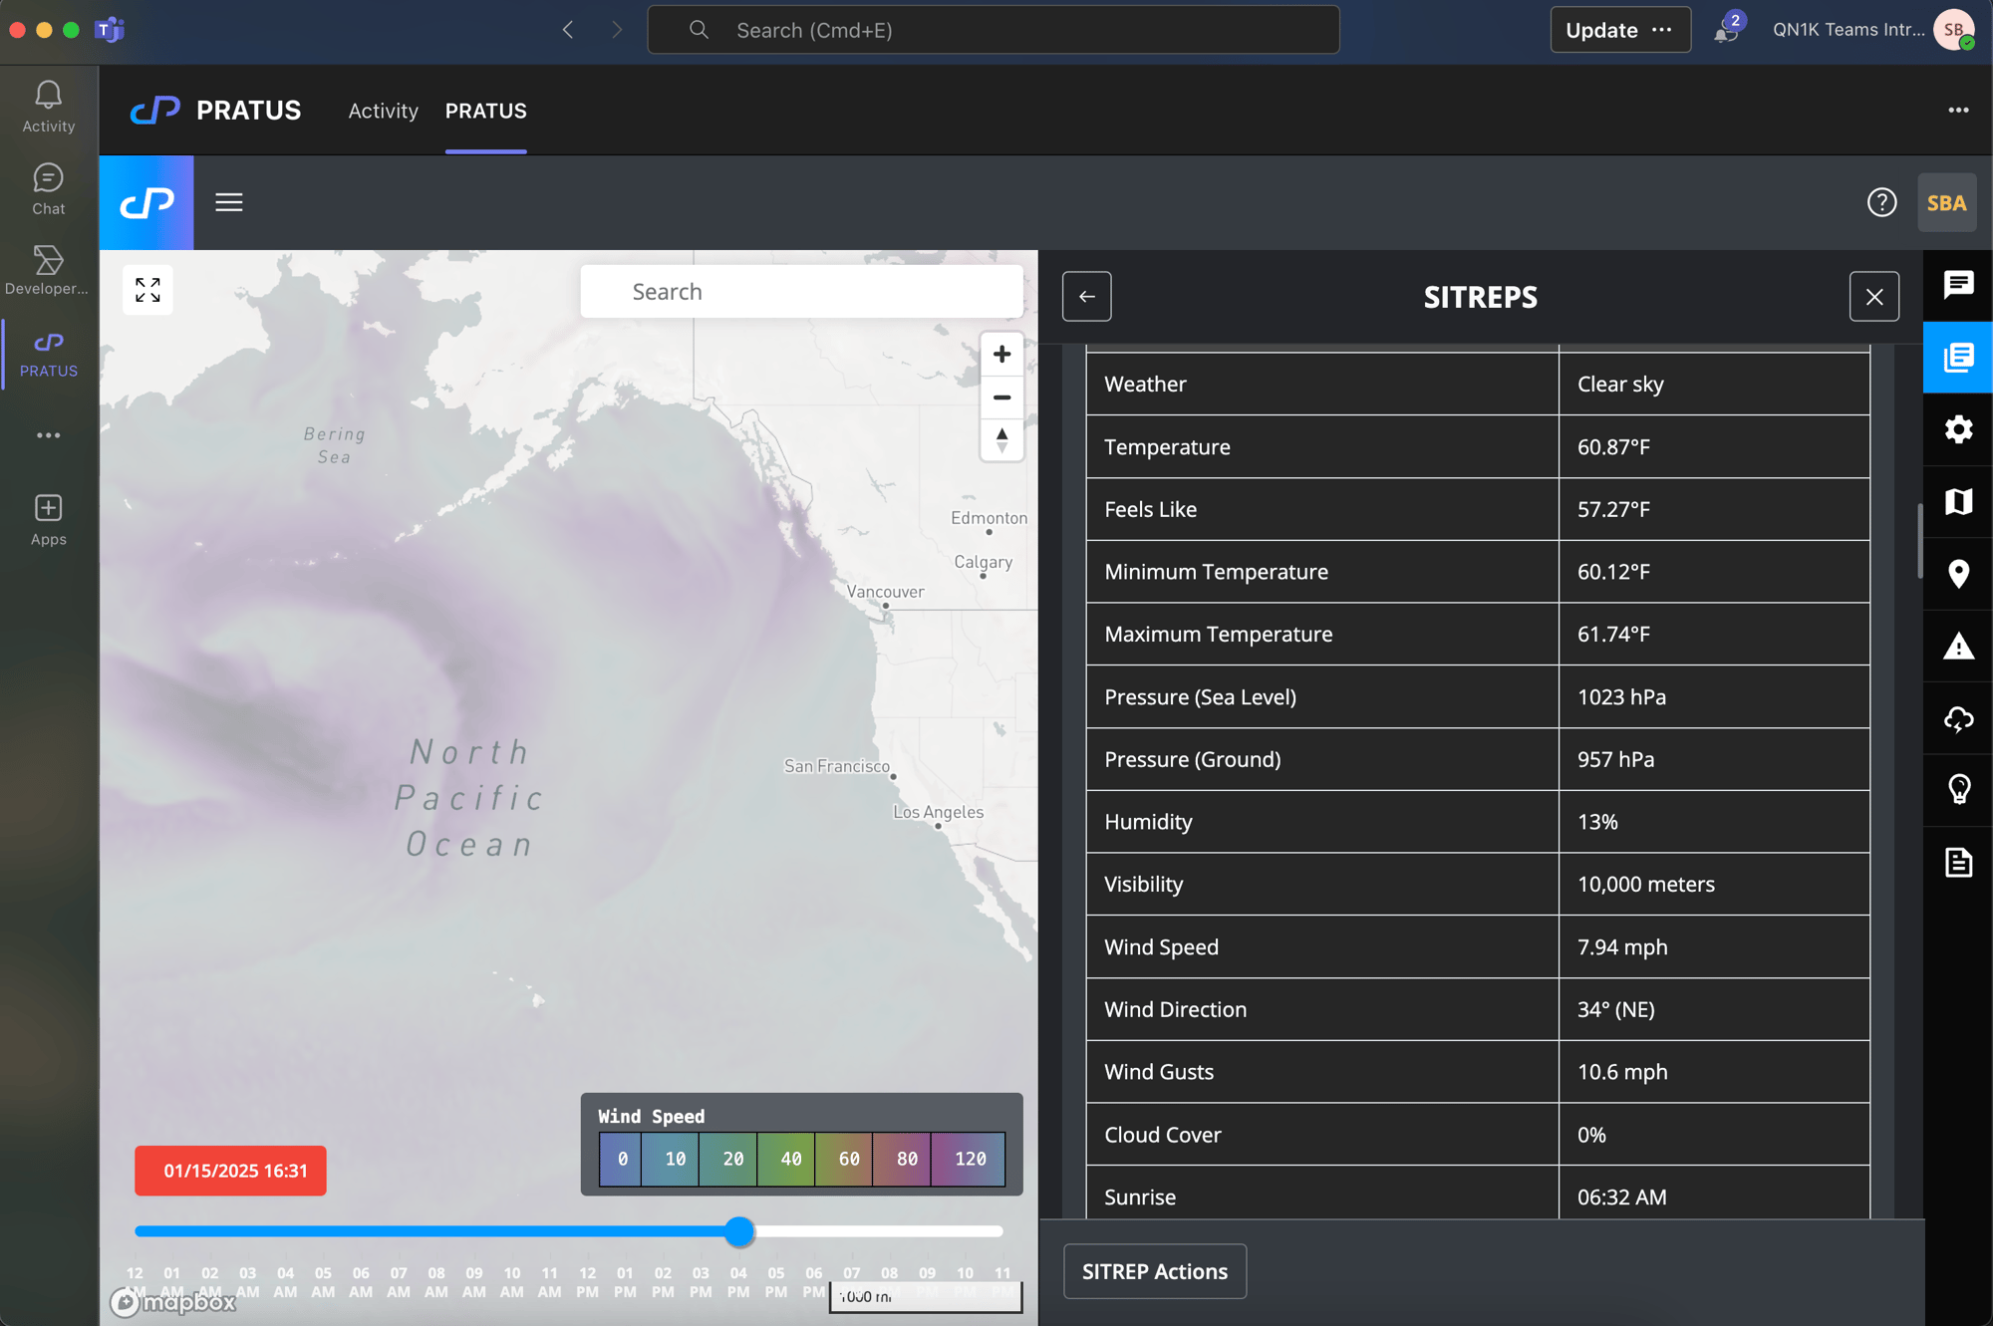Click the 01/15/2025 16:31 timestamp marker
Viewport: 1993px width, 1326px height.
point(232,1171)
